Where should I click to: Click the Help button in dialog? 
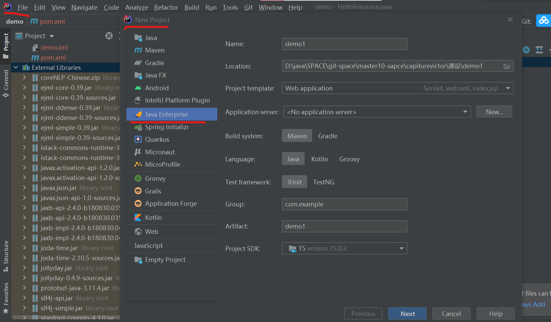pyautogui.click(x=495, y=314)
